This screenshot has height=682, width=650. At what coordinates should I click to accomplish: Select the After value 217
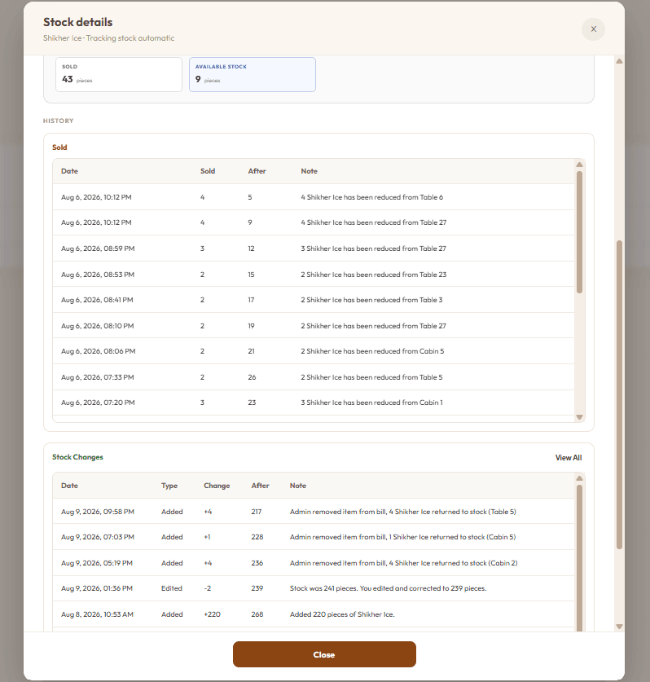point(256,512)
